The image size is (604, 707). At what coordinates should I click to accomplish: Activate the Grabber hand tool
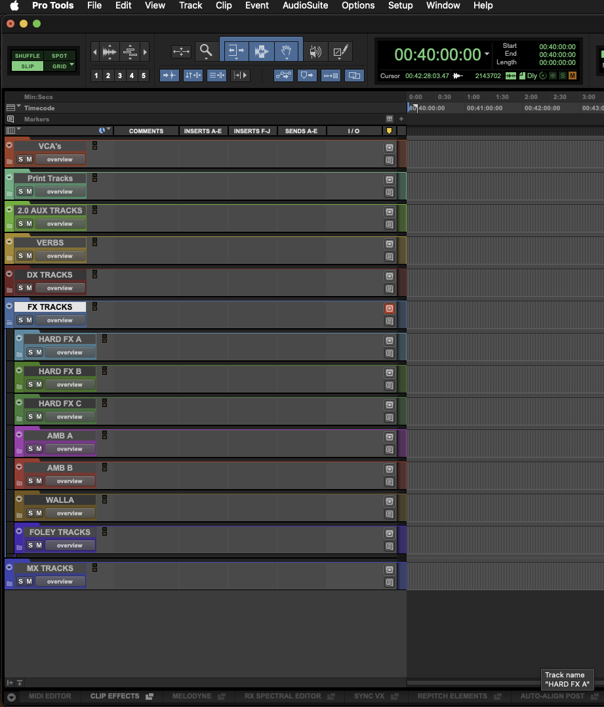click(287, 51)
